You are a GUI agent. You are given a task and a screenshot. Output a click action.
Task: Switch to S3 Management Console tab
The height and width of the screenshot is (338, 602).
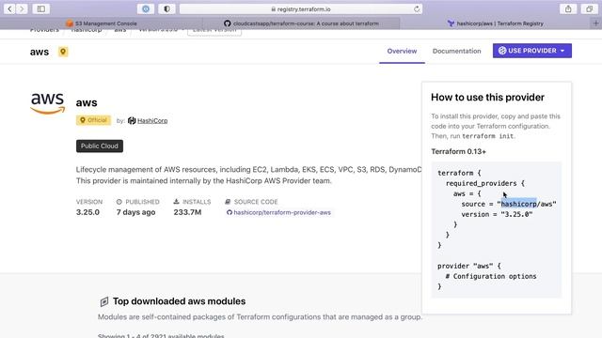coord(102,23)
